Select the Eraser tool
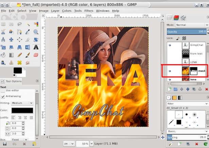209x148 pixels. click(36, 55)
